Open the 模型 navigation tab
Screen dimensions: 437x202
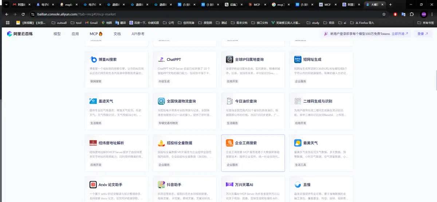[57, 34]
